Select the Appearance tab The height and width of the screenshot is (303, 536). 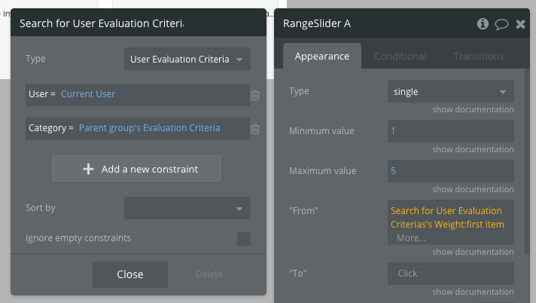tap(321, 56)
